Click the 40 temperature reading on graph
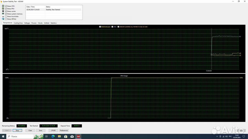248x139 pixels. pyautogui.click(x=240, y=53)
